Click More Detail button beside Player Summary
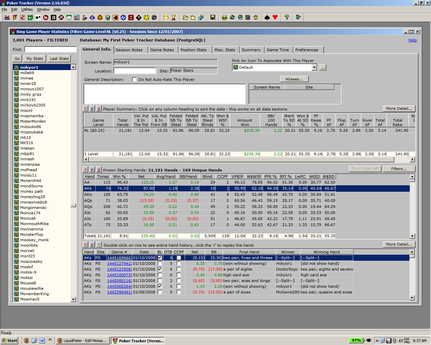This screenshot has height=345, width=431. [399, 108]
